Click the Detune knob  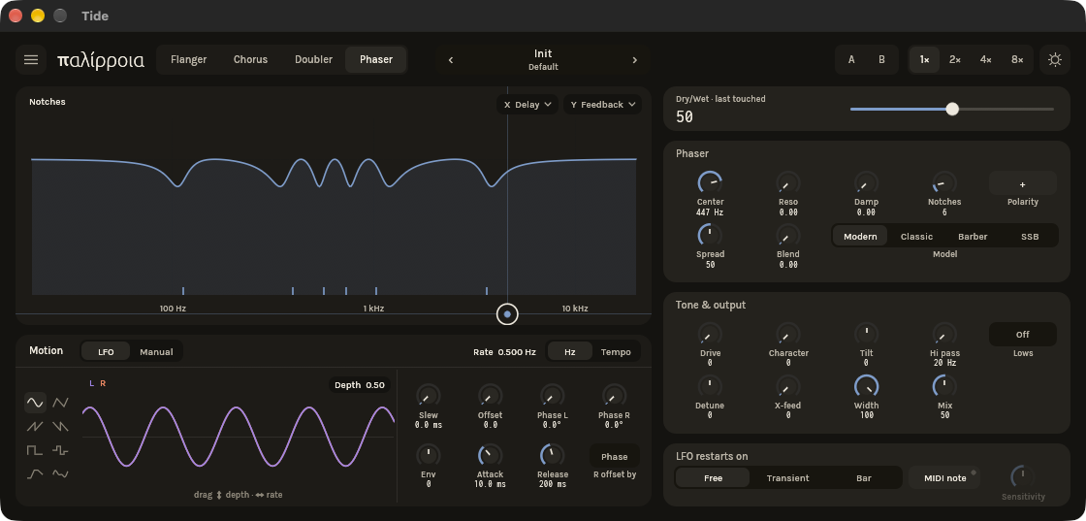point(710,386)
